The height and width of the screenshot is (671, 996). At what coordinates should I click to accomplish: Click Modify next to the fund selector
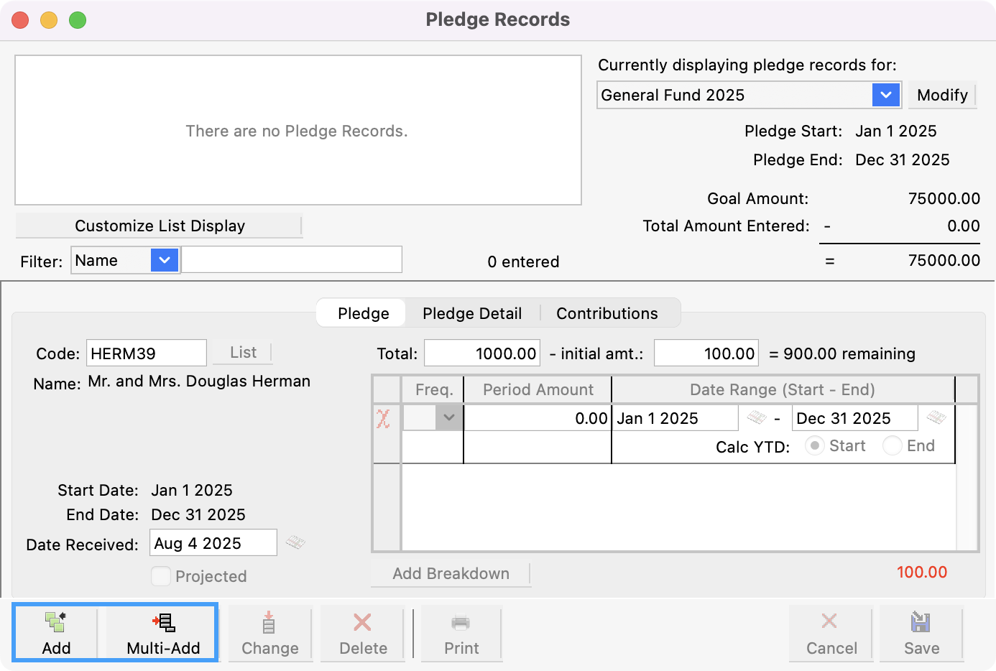coord(942,94)
